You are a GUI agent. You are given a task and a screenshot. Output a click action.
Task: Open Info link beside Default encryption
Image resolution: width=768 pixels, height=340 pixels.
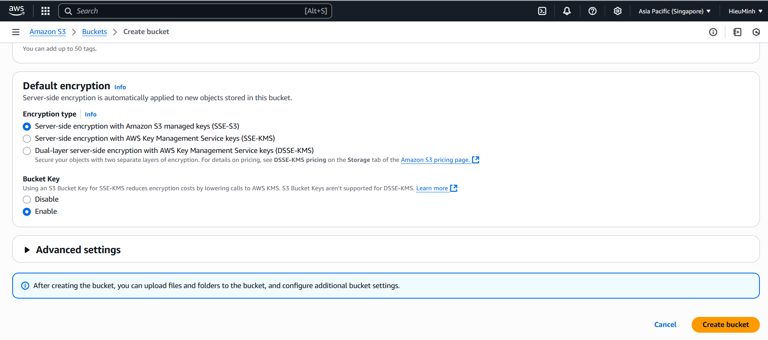click(120, 87)
